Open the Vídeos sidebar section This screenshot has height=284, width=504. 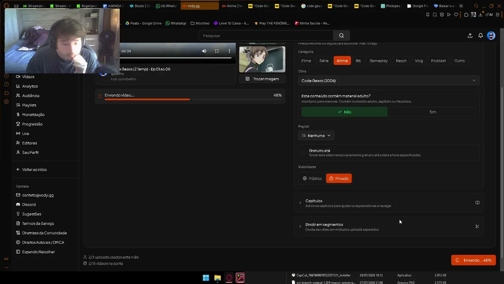tap(25, 77)
